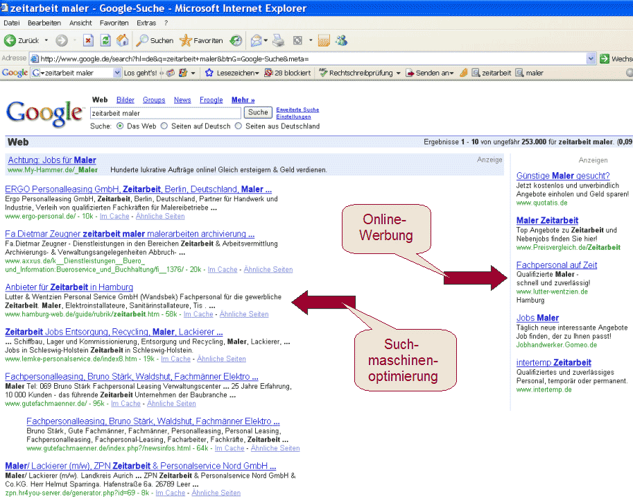Image resolution: width=633 pixels, height=499 pixels.
Task: Find word 'maler' via toolbar button
Action: tap(529, 73)
